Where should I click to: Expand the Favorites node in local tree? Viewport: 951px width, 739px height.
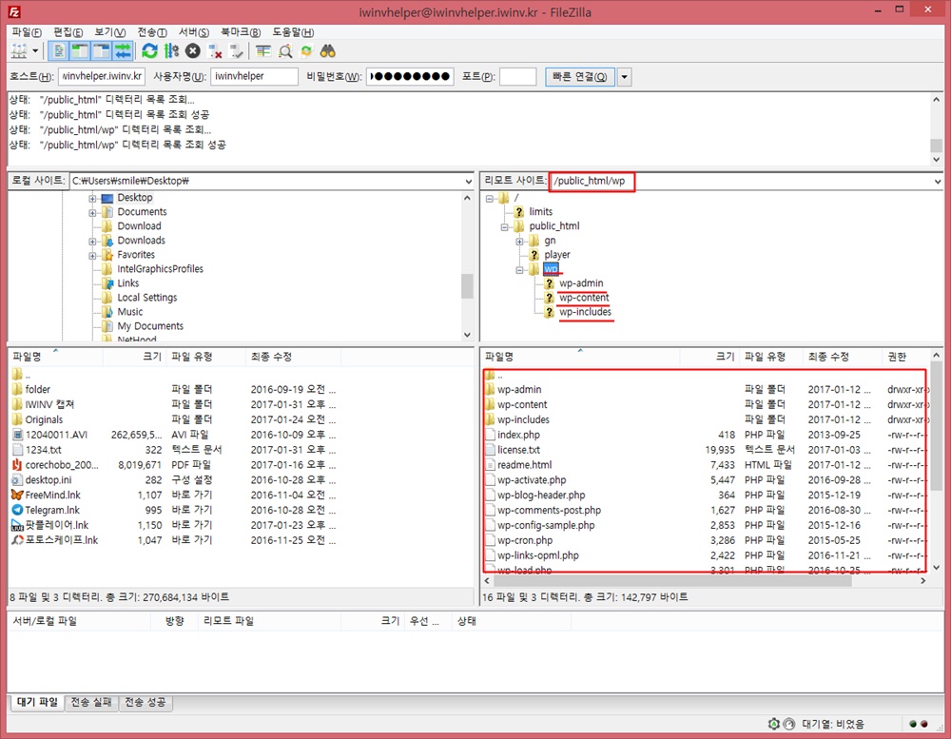(92, 256)
